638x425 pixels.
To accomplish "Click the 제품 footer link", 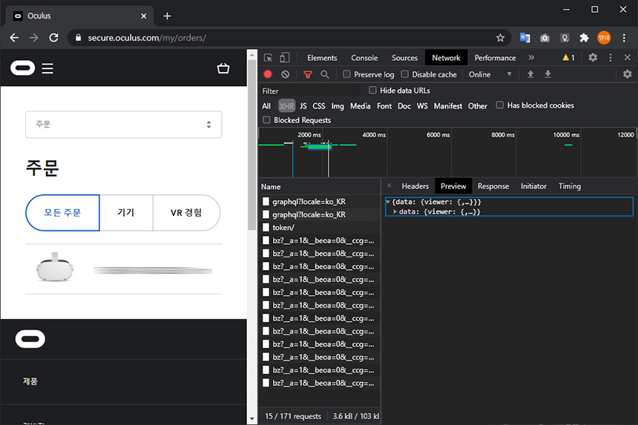I will pos(30,381).
